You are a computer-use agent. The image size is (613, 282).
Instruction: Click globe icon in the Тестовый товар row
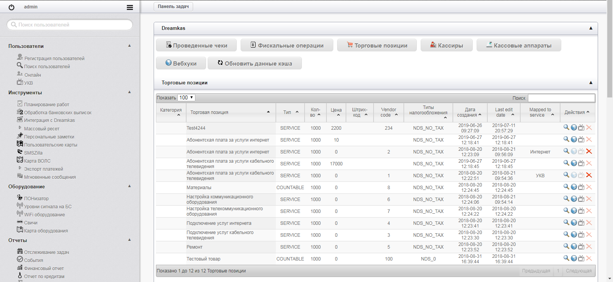click(574, 259)
